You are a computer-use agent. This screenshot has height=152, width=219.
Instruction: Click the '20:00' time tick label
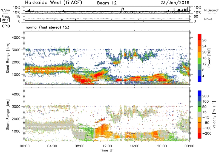pyautogui.click(x=162, y=146)
